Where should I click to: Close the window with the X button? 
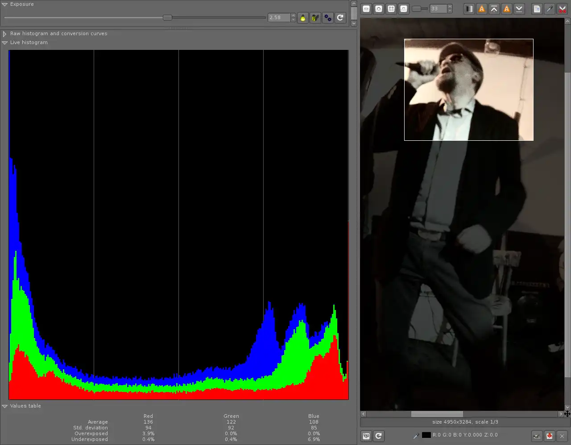click(562, 436)
